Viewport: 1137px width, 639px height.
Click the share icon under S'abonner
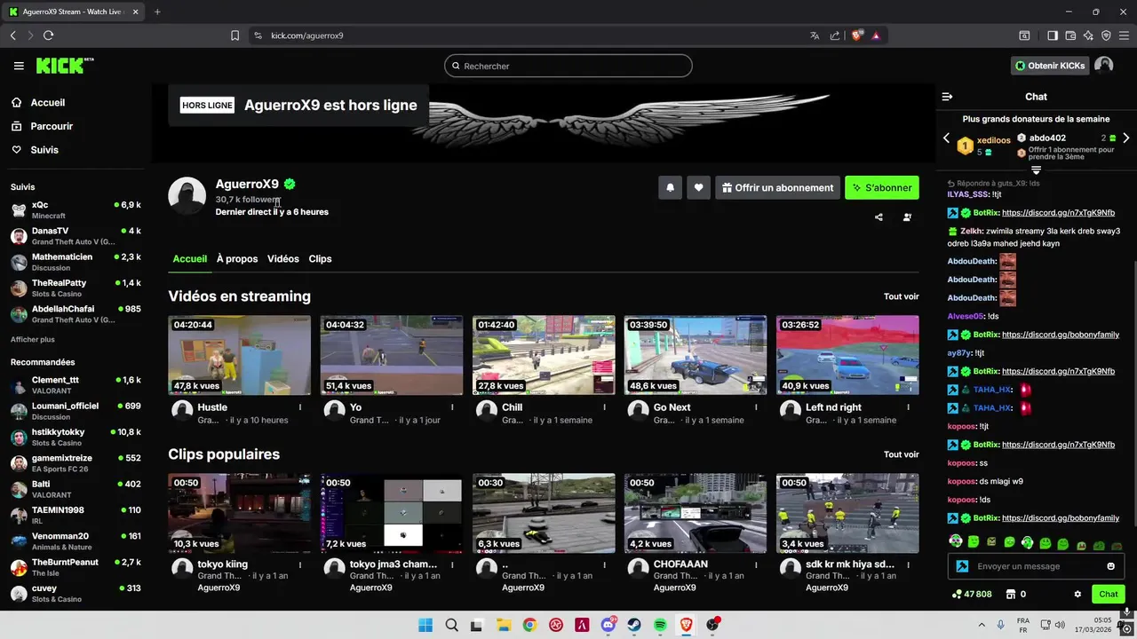coord(879,217)
